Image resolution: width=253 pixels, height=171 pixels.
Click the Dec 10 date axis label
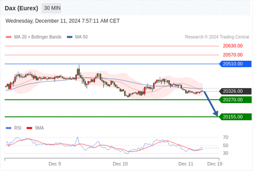tap(120, 164)
